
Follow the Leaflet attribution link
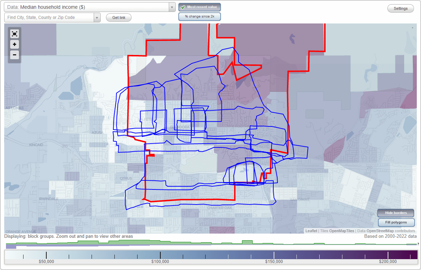tap(311, 231)
